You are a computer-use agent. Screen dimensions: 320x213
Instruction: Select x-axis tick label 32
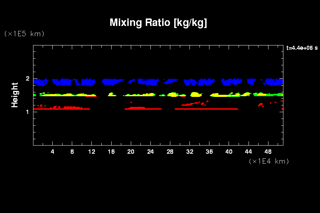pos(190,152)
